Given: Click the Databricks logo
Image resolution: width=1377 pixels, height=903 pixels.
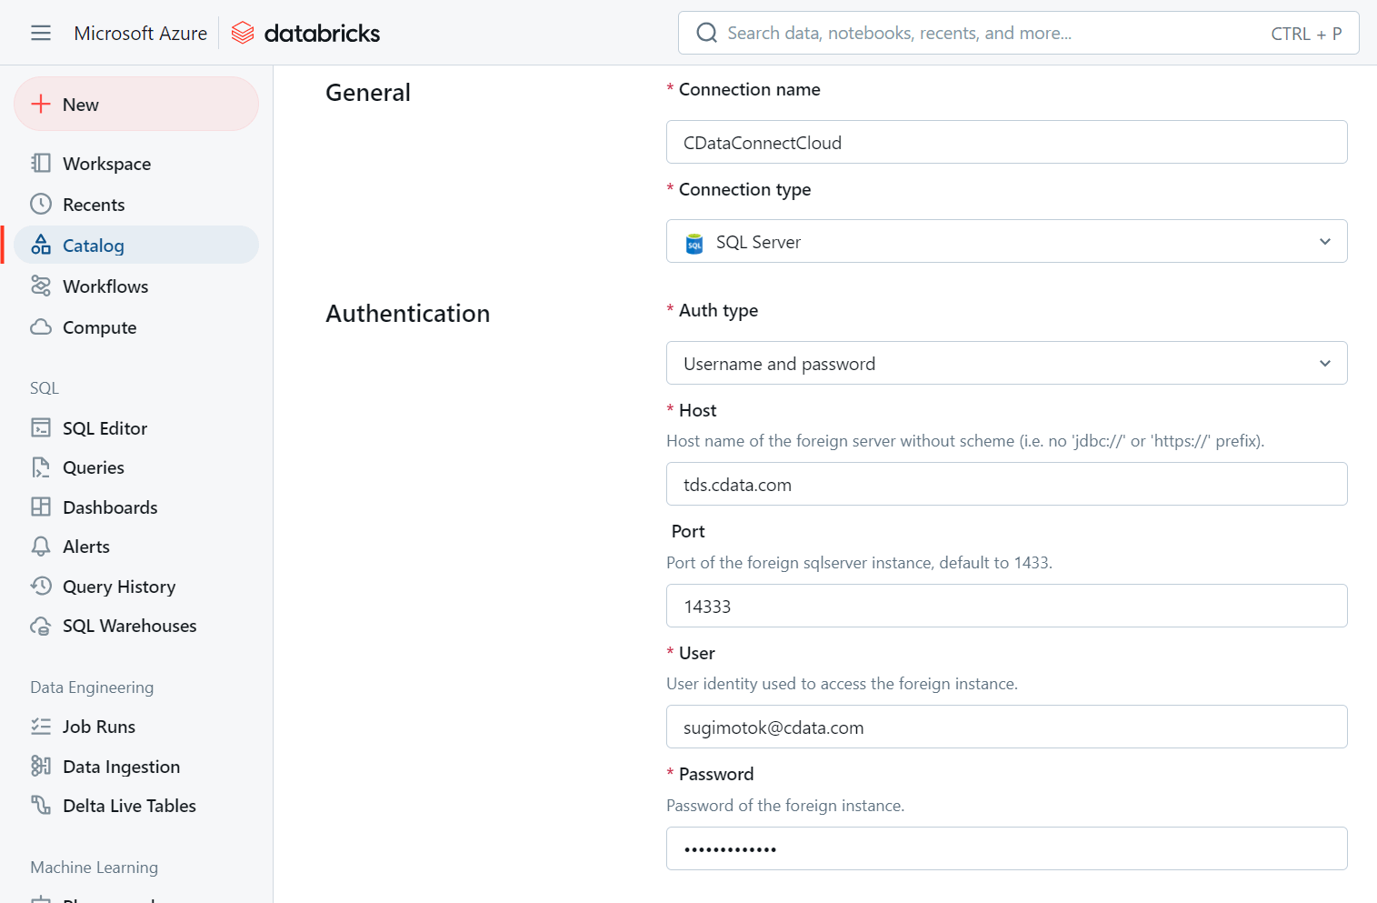Looking at the screenshot, I should coord(305,33).
